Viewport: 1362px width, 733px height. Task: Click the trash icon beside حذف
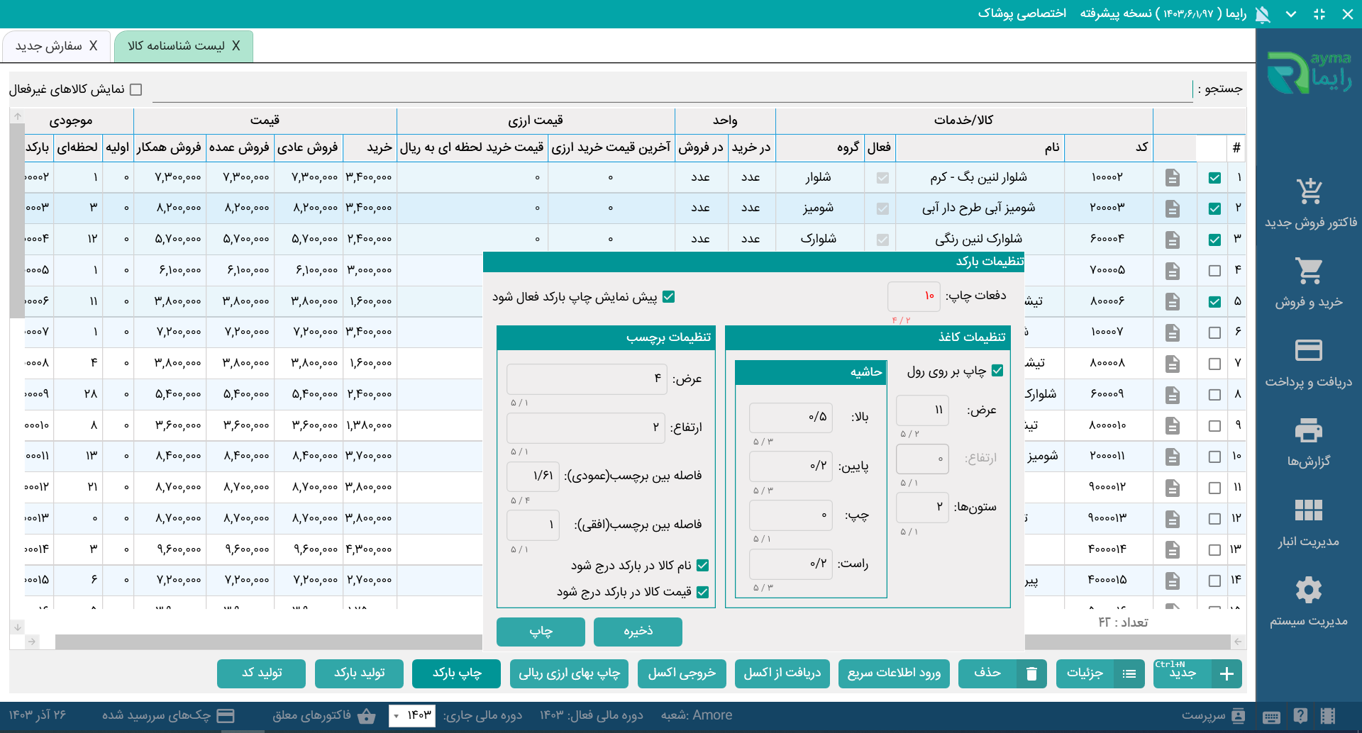1032,673
